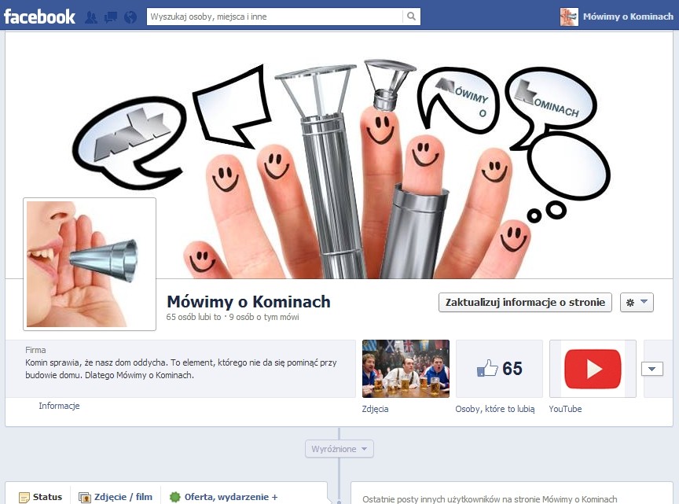Click the Zdjęcia label
Viewport: 679px width, 504px height.
pyautogui.click(x=375, y=409)
